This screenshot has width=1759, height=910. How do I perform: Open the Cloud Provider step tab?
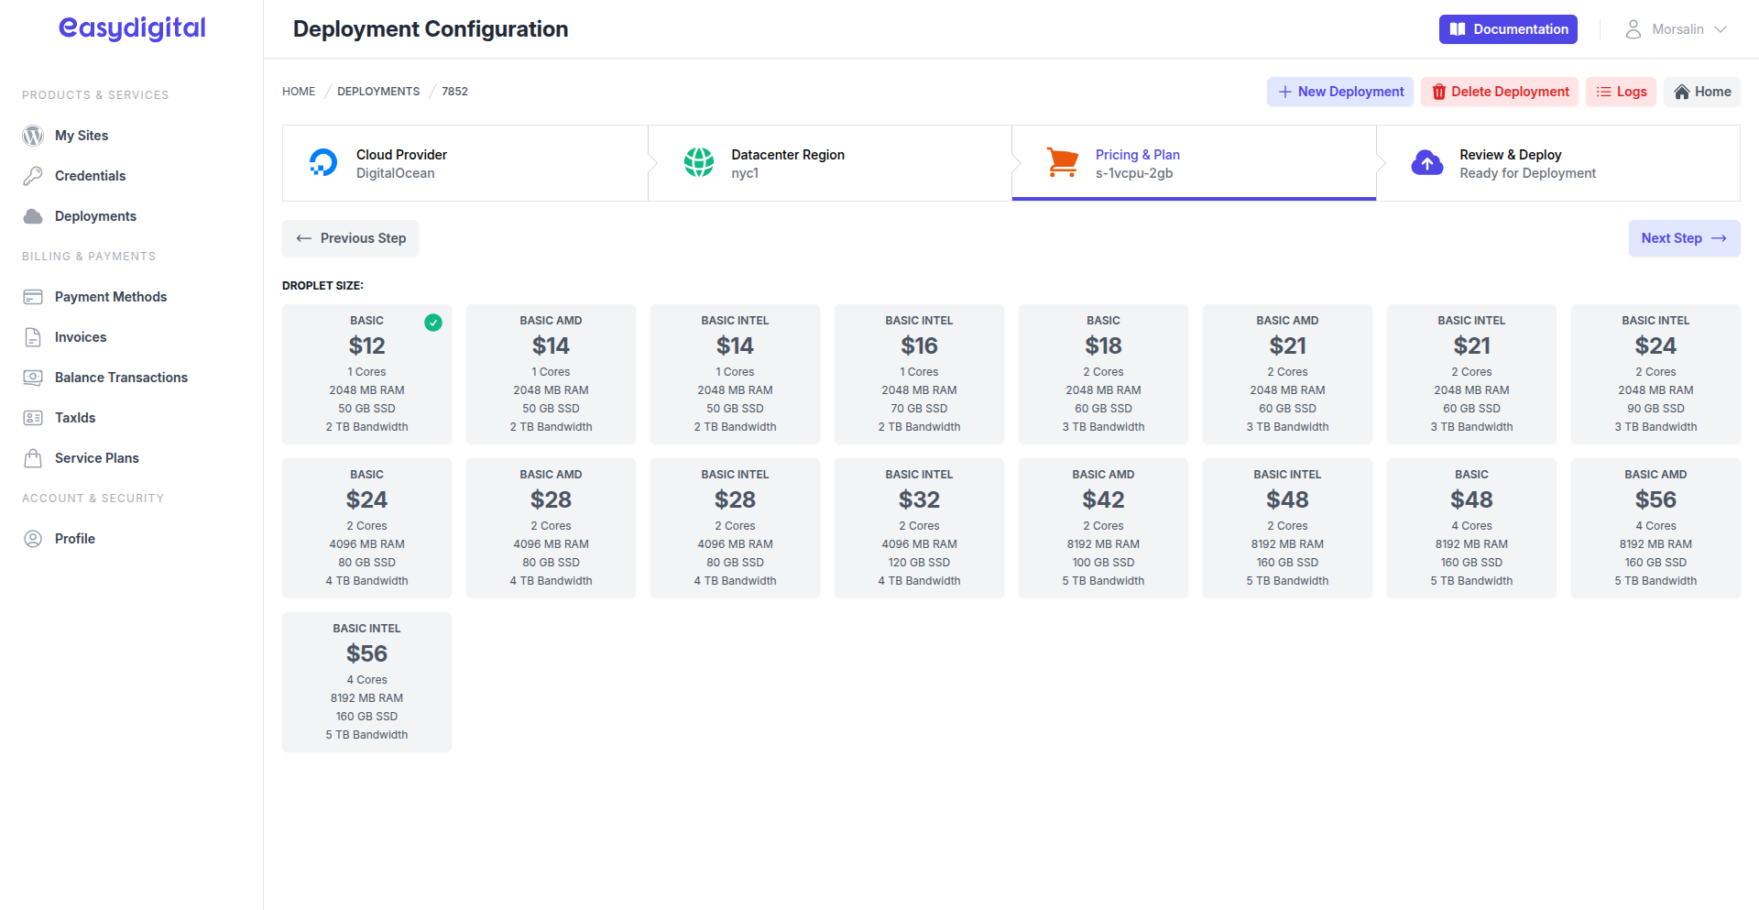pyautogui.click(x=464, y=163)
